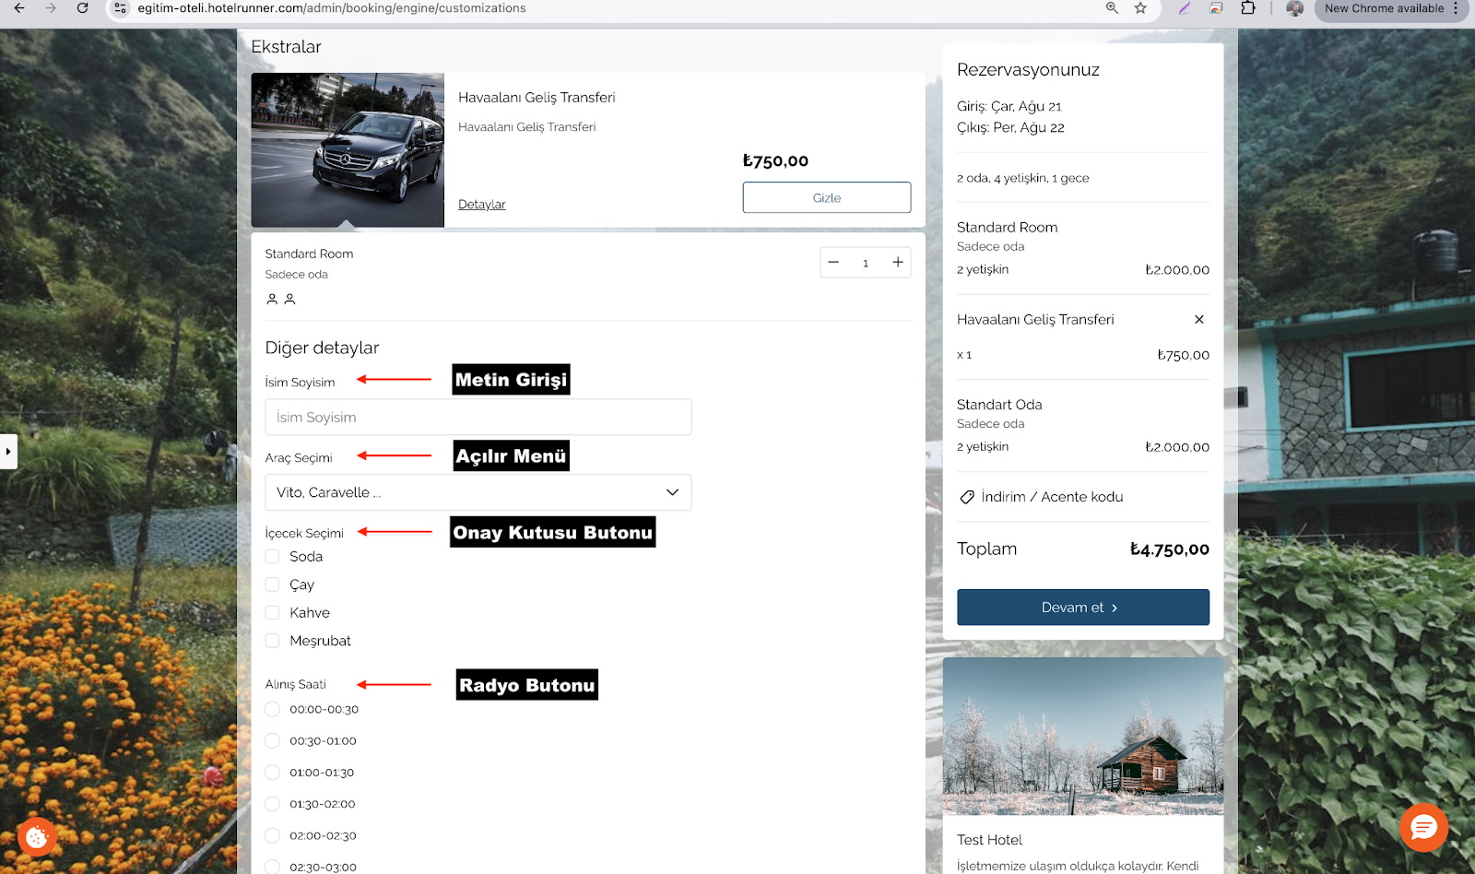Click the İsim Soyisim text field
Image resolution: width=1475 pixels, height=874 pixels.
(478, 418)
